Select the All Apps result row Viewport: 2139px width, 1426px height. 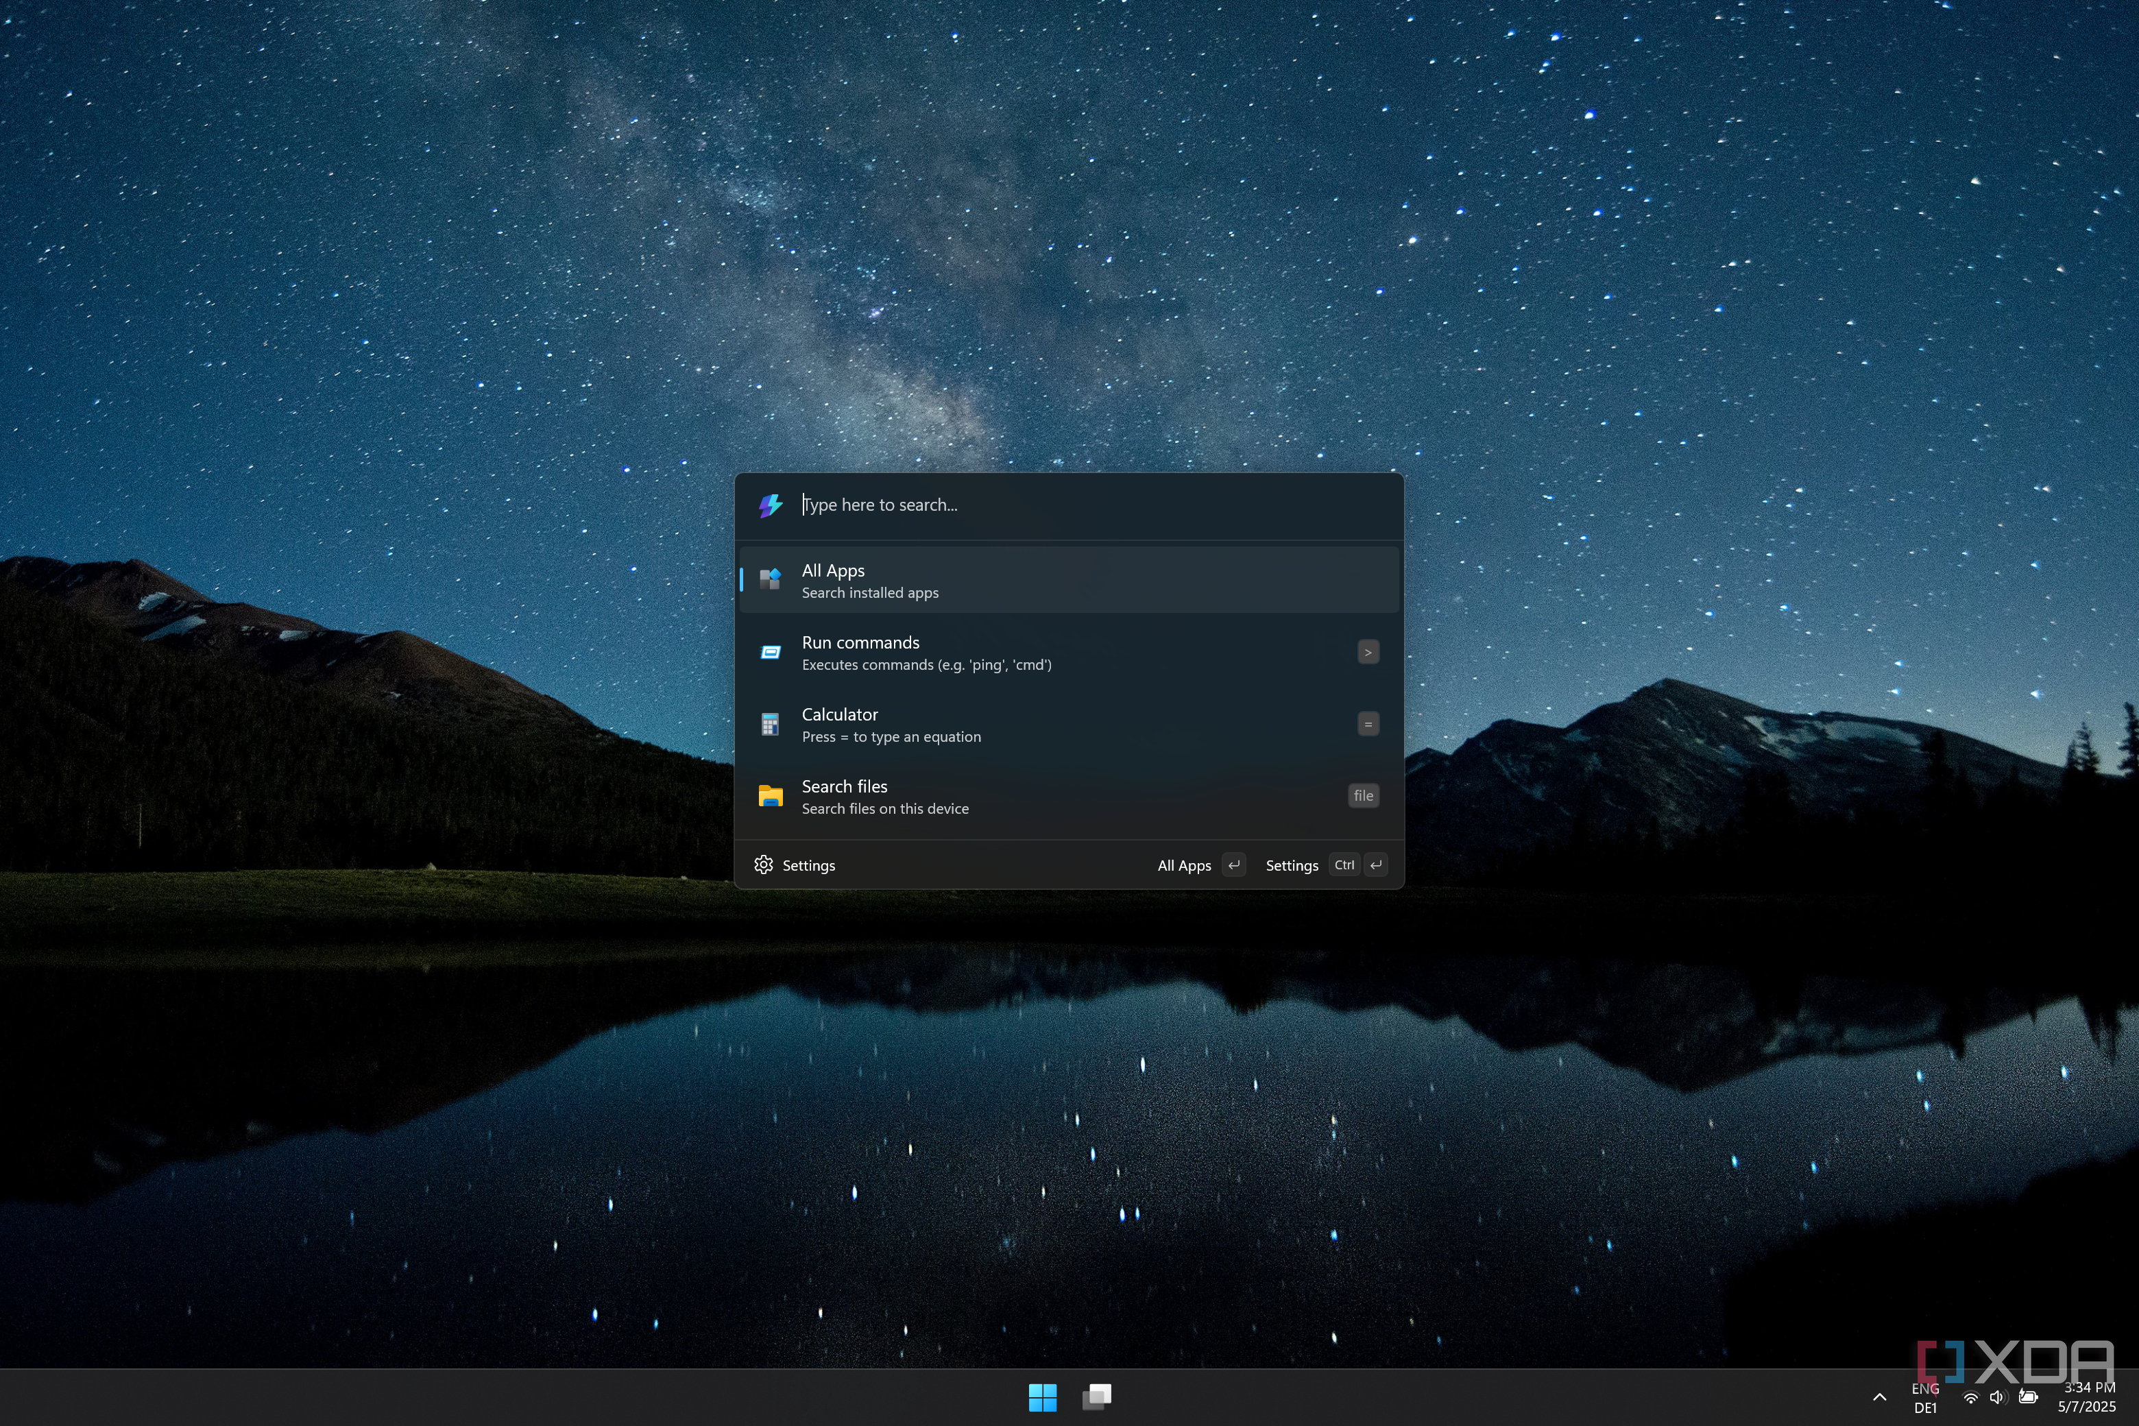(x=1069, y=580)
